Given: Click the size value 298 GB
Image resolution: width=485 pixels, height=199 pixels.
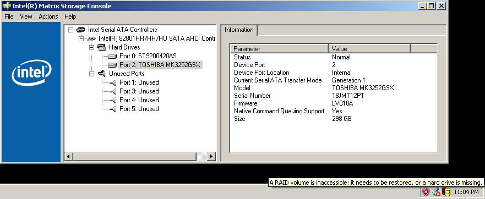Looking at the screenshot, I should click(341, 119).
